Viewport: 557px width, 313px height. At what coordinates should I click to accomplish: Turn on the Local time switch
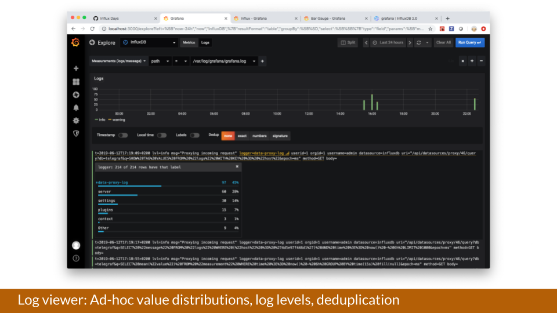(x=162, y=135)
